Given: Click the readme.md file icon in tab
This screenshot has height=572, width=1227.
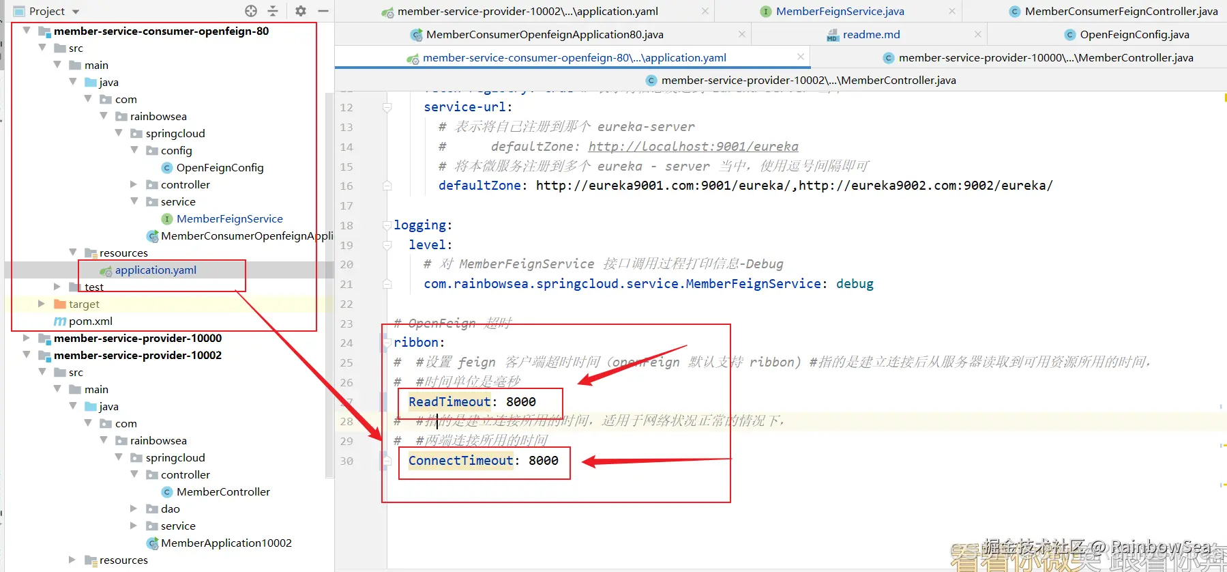Looking at the screenshot, I should 833,35.
